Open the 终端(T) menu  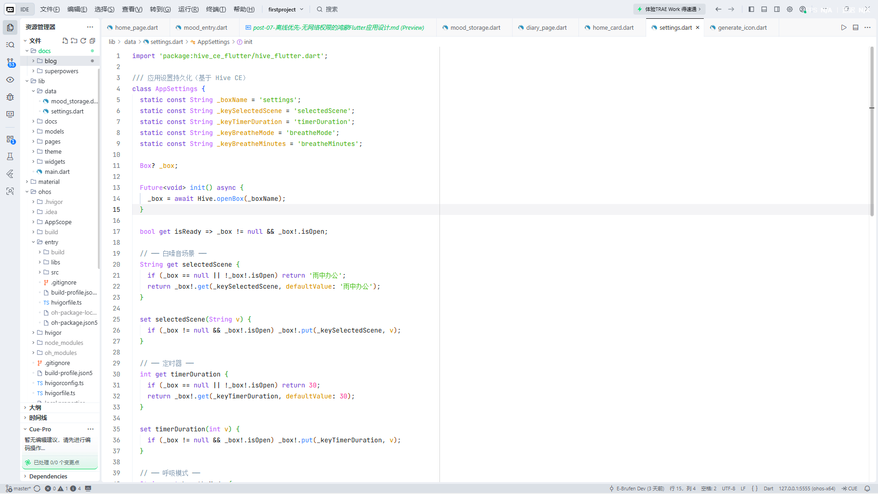click(x=216, y=9)
